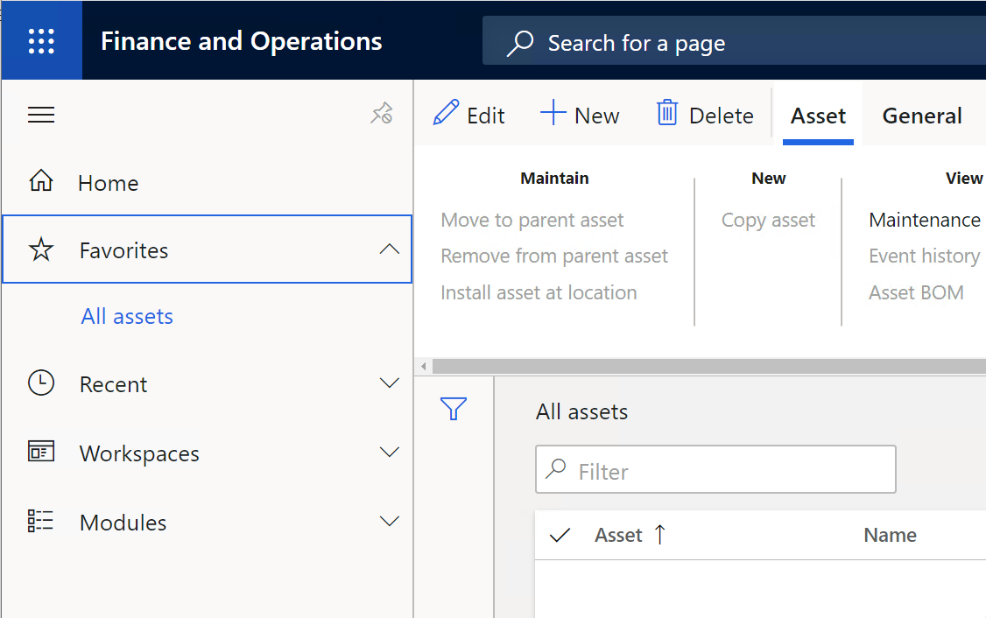986x618 pixels.
Task: Click the Edit button label
Action: coord(485,116)
